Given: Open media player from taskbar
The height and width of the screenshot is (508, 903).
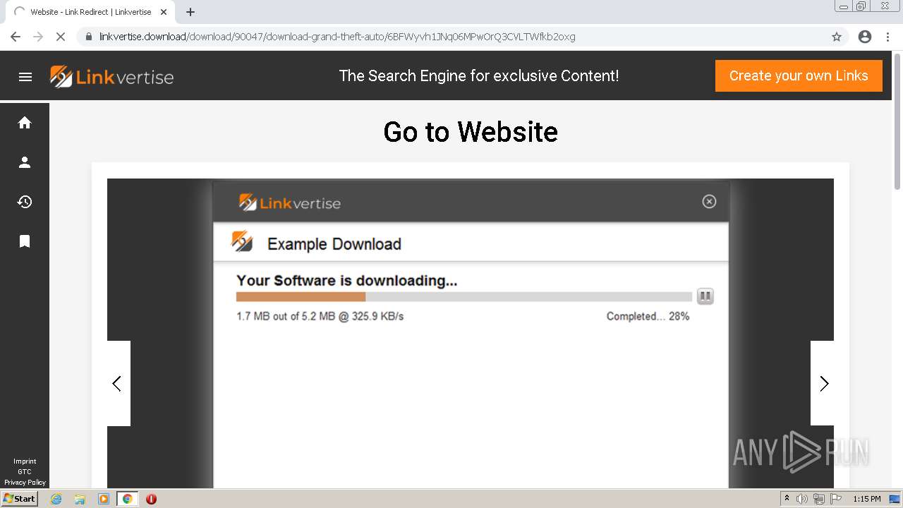Looking at the screenshot, I should point(104,499).
